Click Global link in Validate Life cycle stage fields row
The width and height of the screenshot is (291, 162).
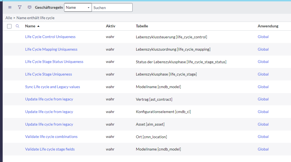click(x=263, y=149)
